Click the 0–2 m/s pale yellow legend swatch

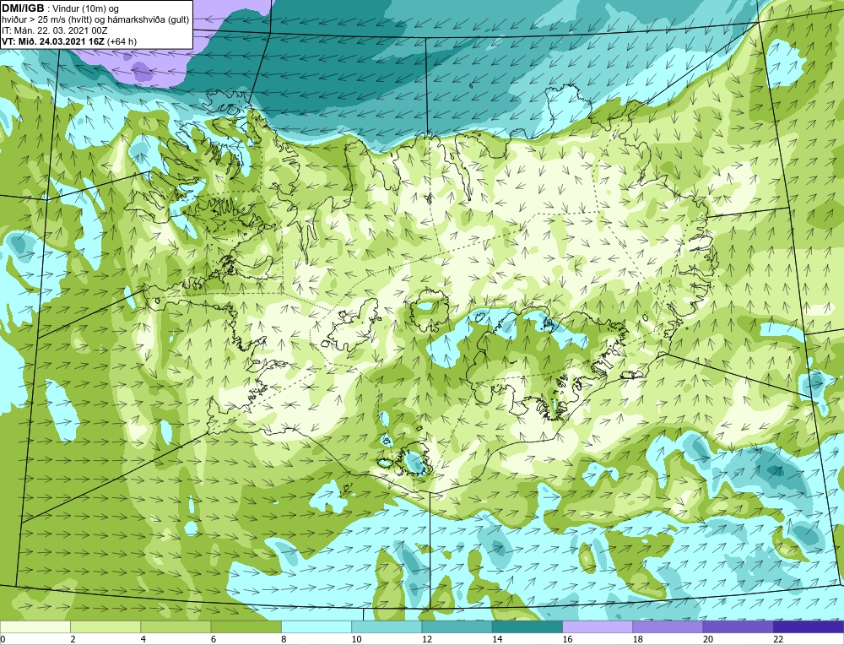tap(35, 626)
